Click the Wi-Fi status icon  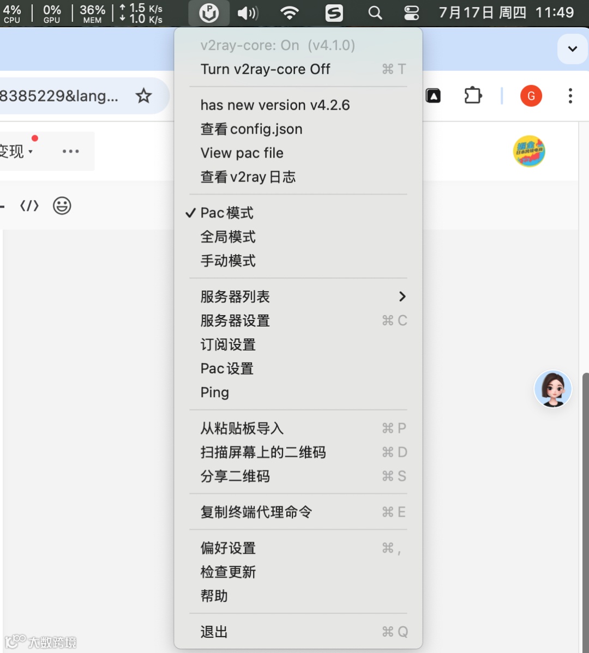click(x=290, y=13)
